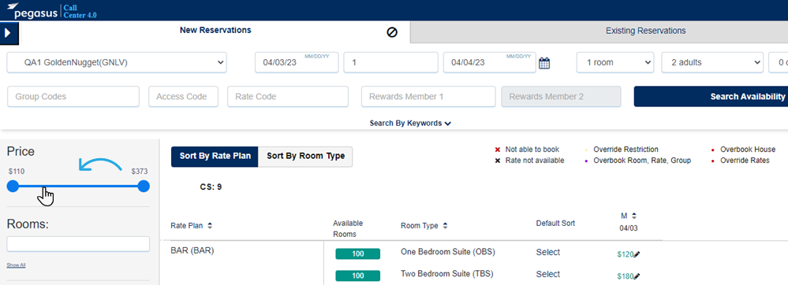
Task: Select Sort By Rate Plan
Action: [215, 157]
